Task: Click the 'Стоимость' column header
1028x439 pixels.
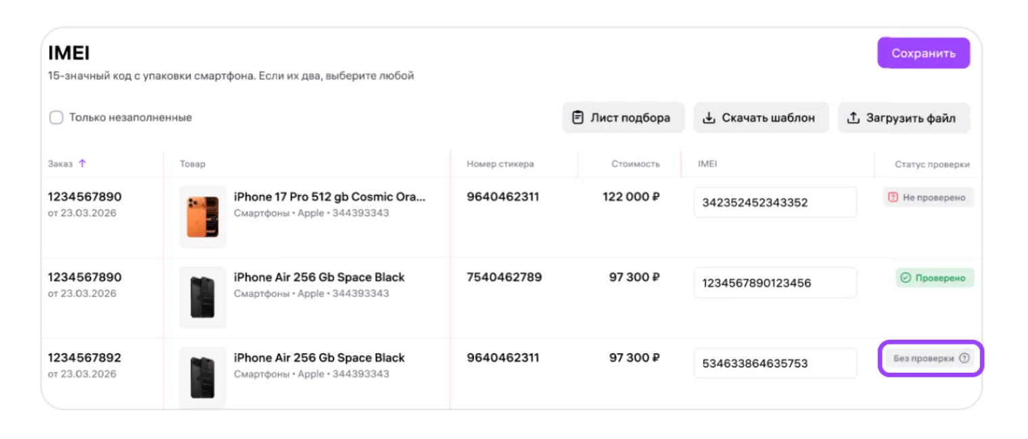Action: point(635,163)
